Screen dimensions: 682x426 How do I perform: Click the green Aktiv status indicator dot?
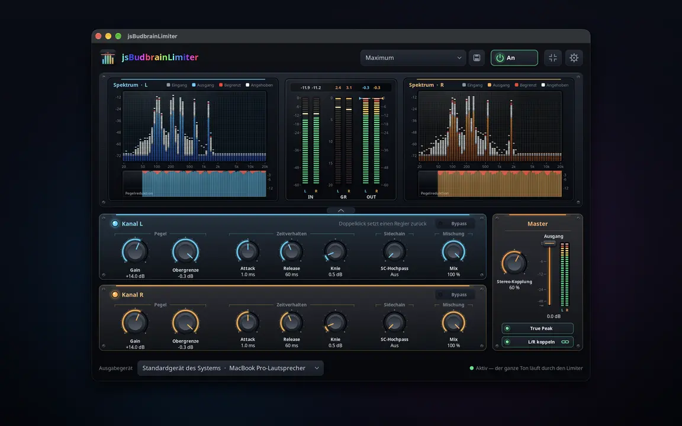pos(471,368)
